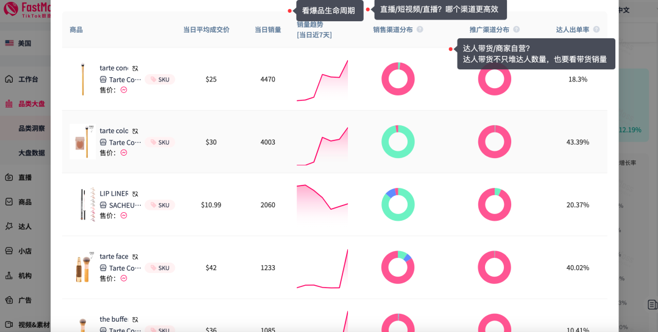
Task: Open Tarte Co store link in $42 row
Action: point(125,268)
